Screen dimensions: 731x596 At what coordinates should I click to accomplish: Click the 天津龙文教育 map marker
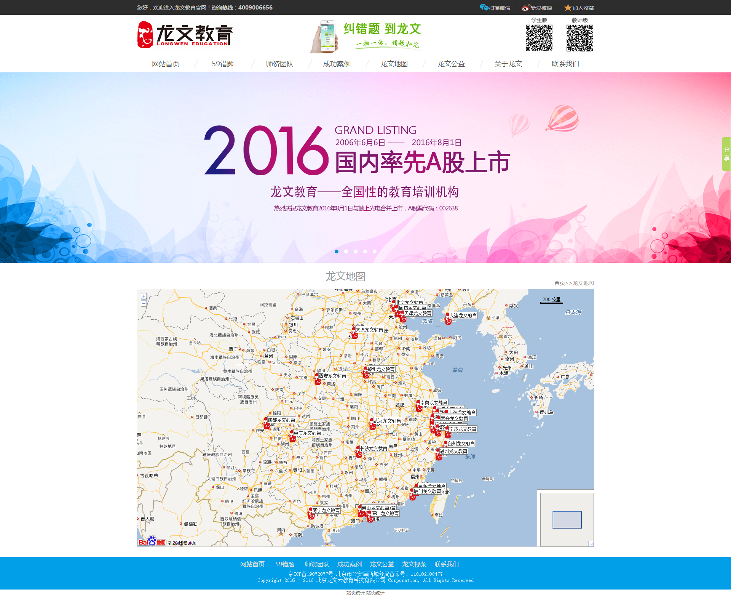403,317
